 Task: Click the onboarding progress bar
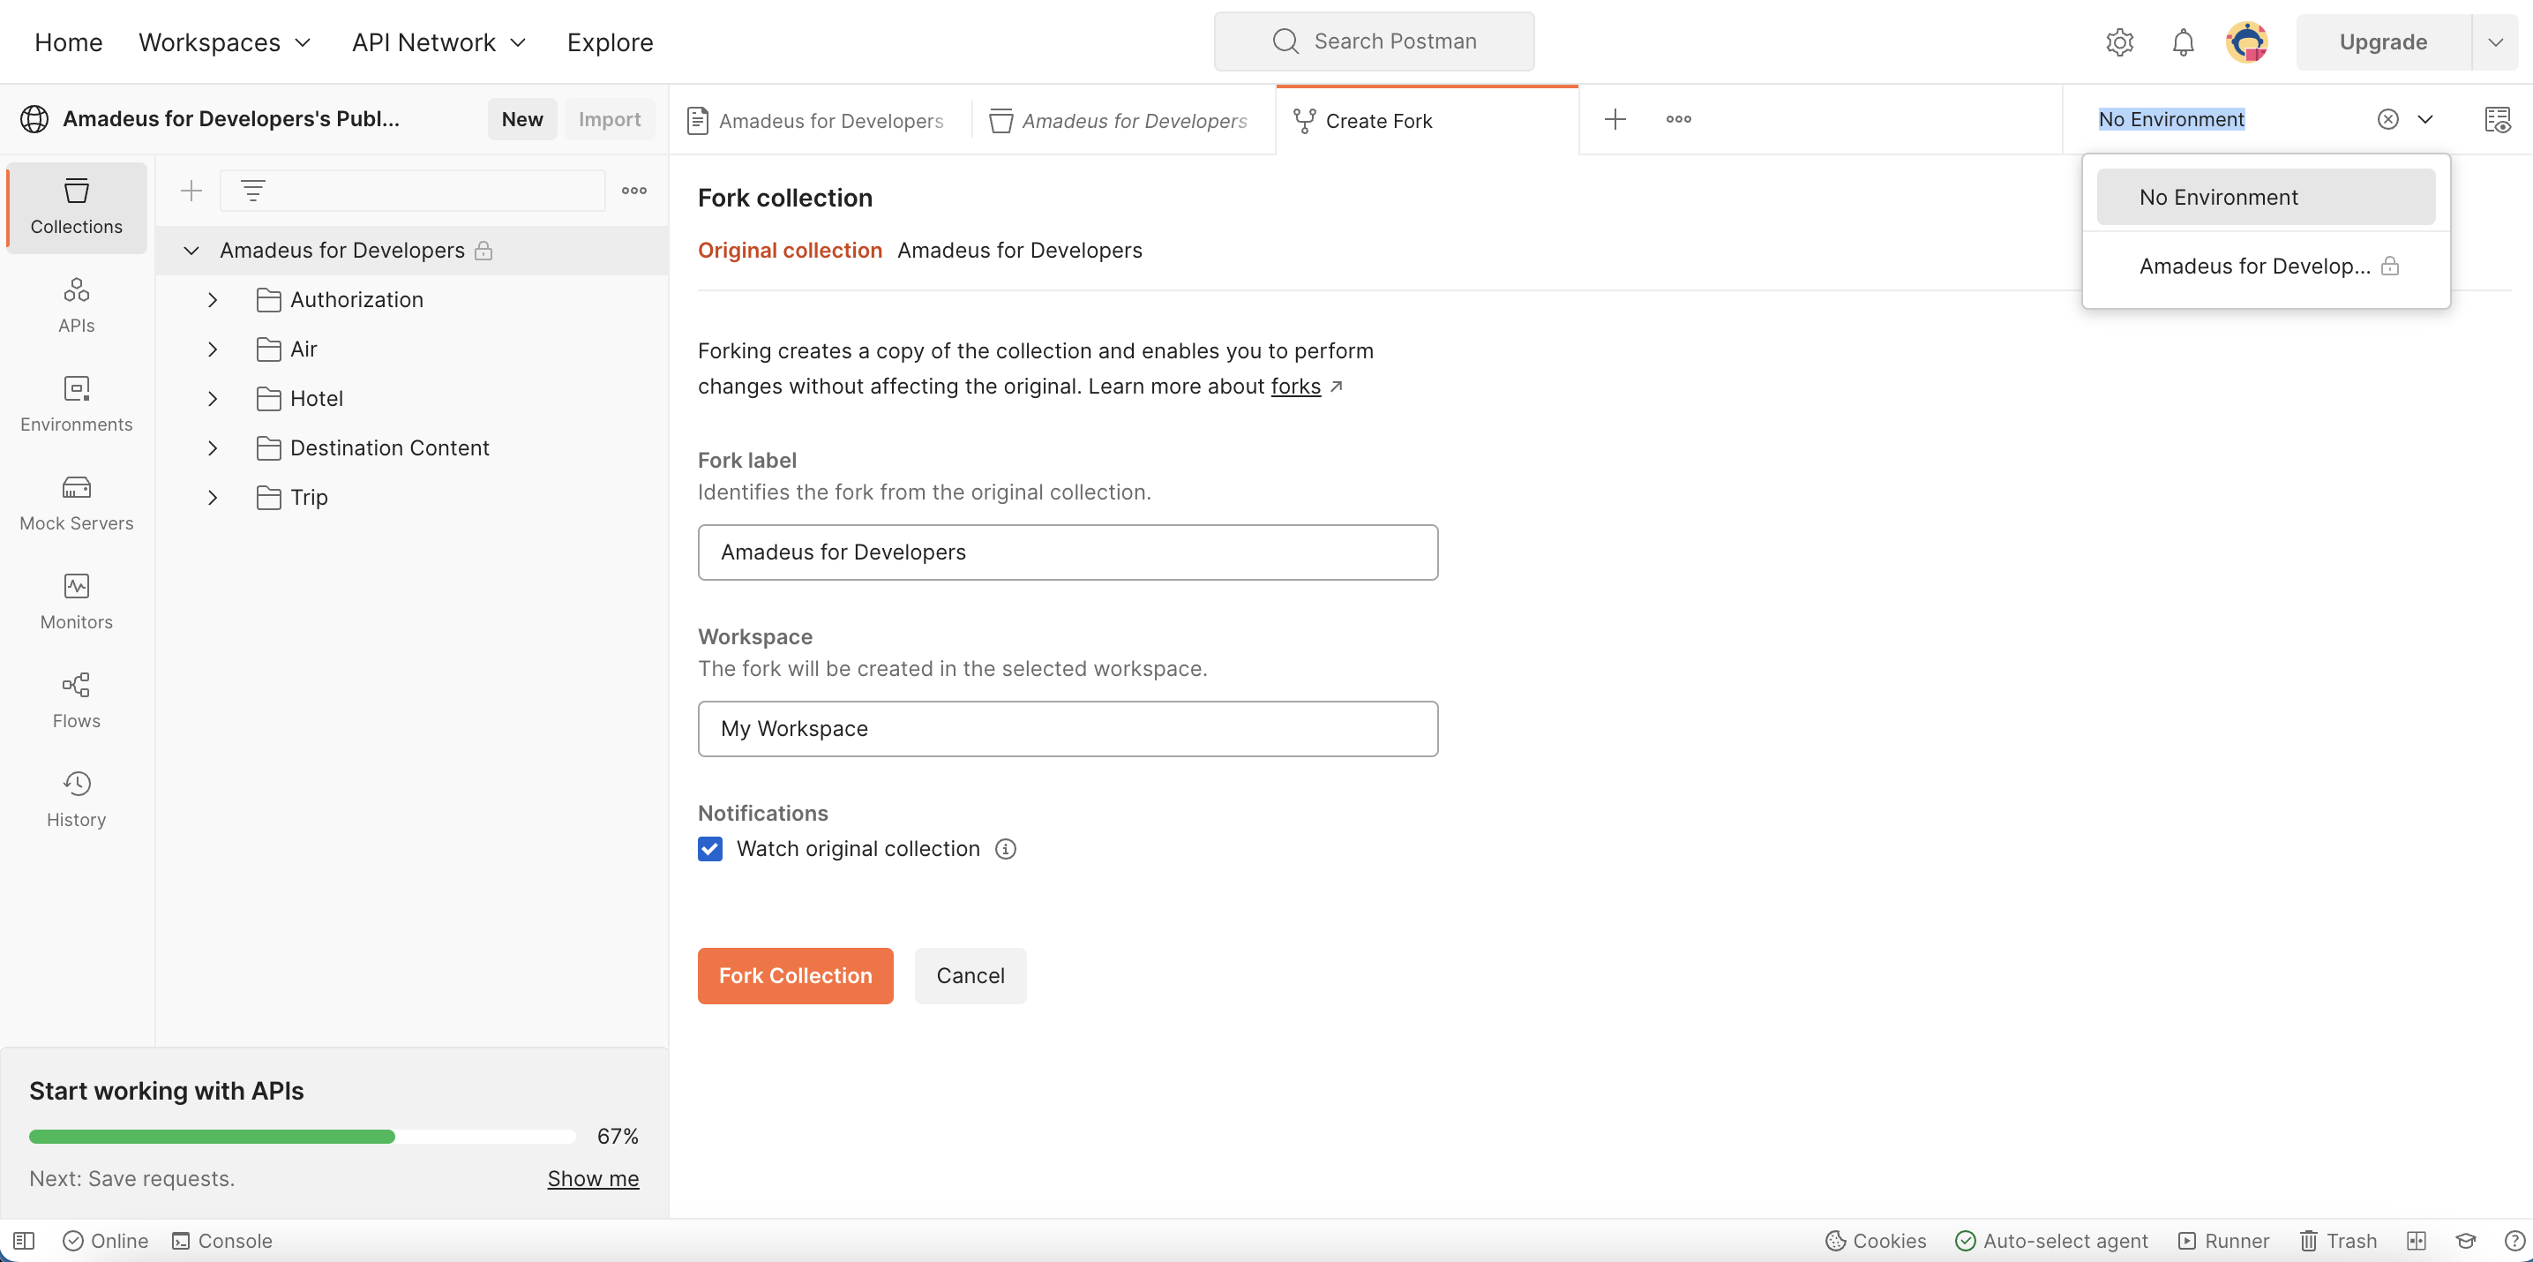coord(302,1136)
